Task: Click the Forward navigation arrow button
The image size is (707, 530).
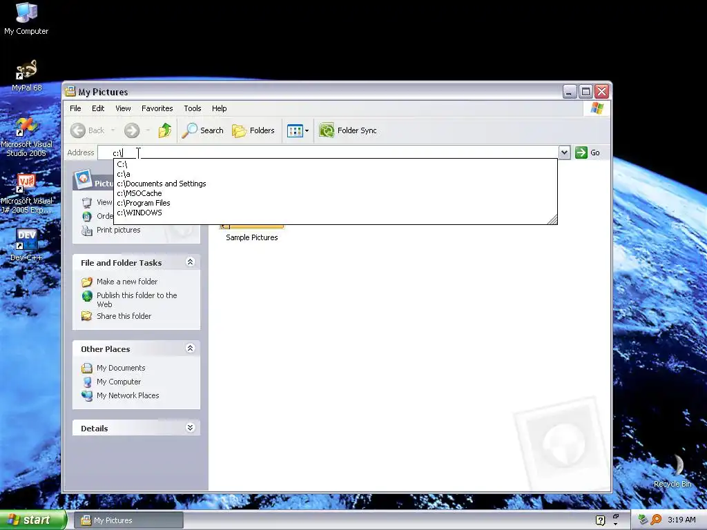Action: tap(132, 130)
